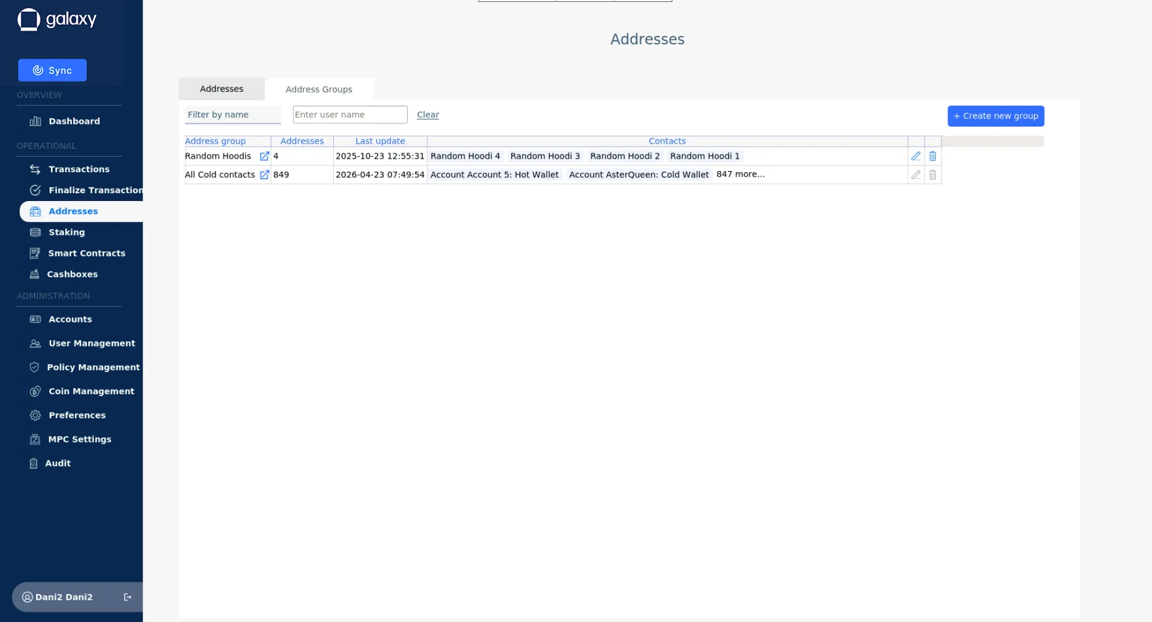Focus the Enter user name field

(350, 115)
